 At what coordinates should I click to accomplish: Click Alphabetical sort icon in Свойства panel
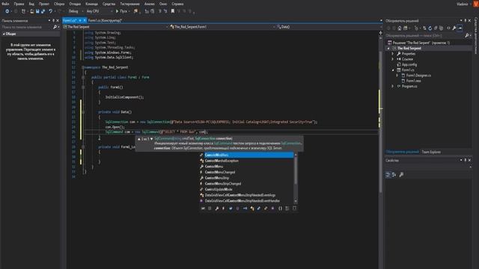pyautogui.click(x=394, y=175)
